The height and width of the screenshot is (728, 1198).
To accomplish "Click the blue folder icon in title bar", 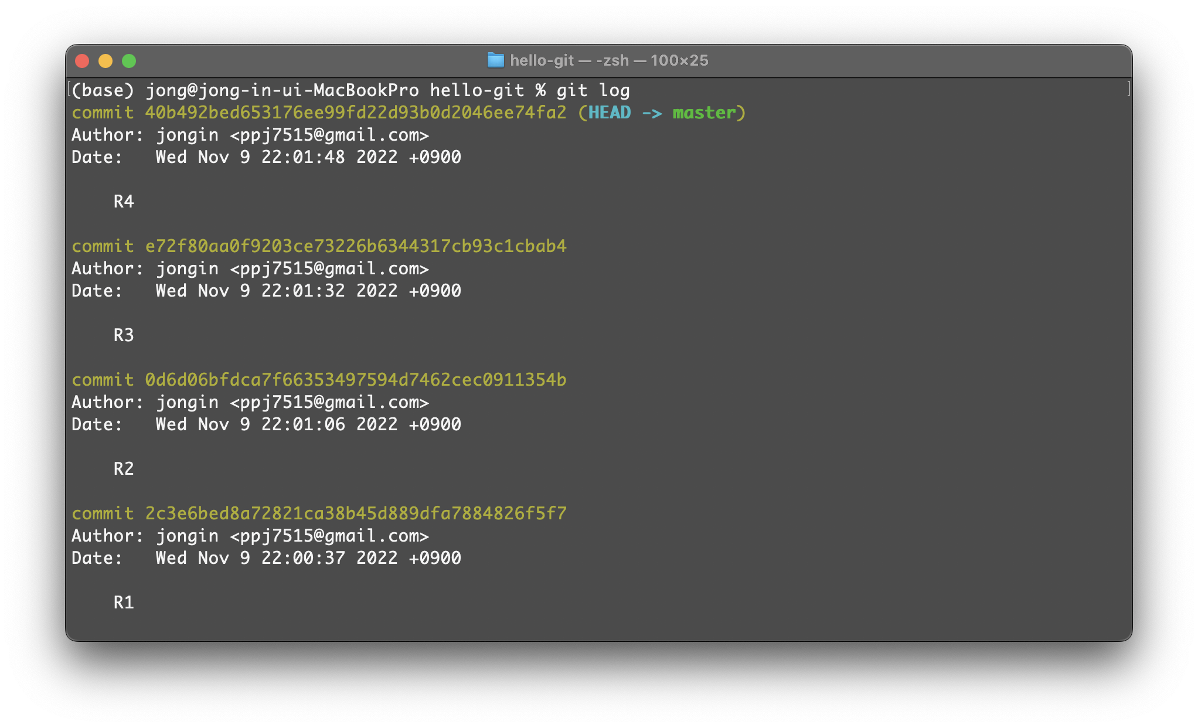I will [x=495, y=60].
